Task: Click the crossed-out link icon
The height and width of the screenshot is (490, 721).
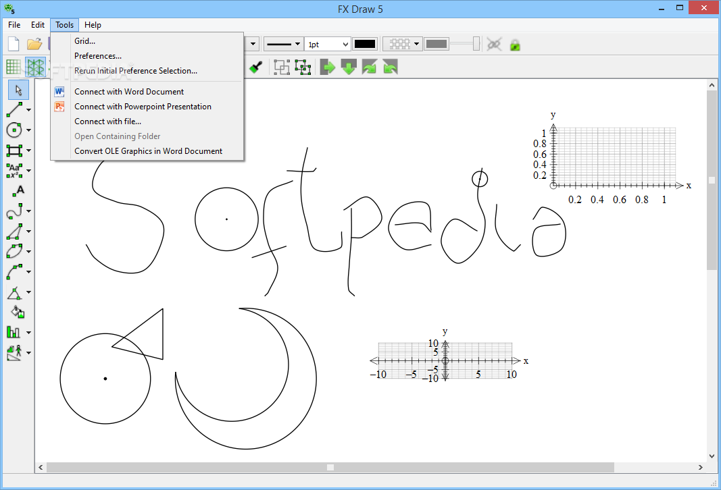Action: coord(494,45)
